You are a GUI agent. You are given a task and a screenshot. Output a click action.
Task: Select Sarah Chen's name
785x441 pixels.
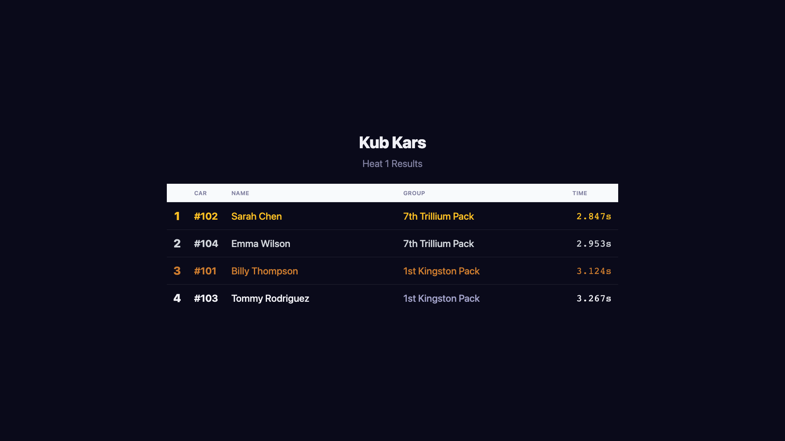click(256, 216)
